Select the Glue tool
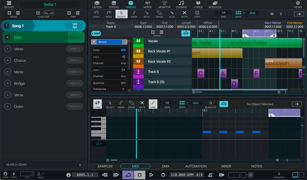The image size is (307, 180). point(172,14)
